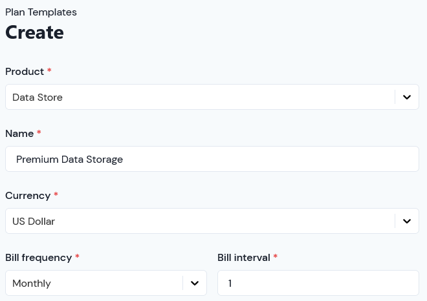The height and width of the screenshot is (301, 427).
Task: Click the Product field label
Action: pos(25,72)
